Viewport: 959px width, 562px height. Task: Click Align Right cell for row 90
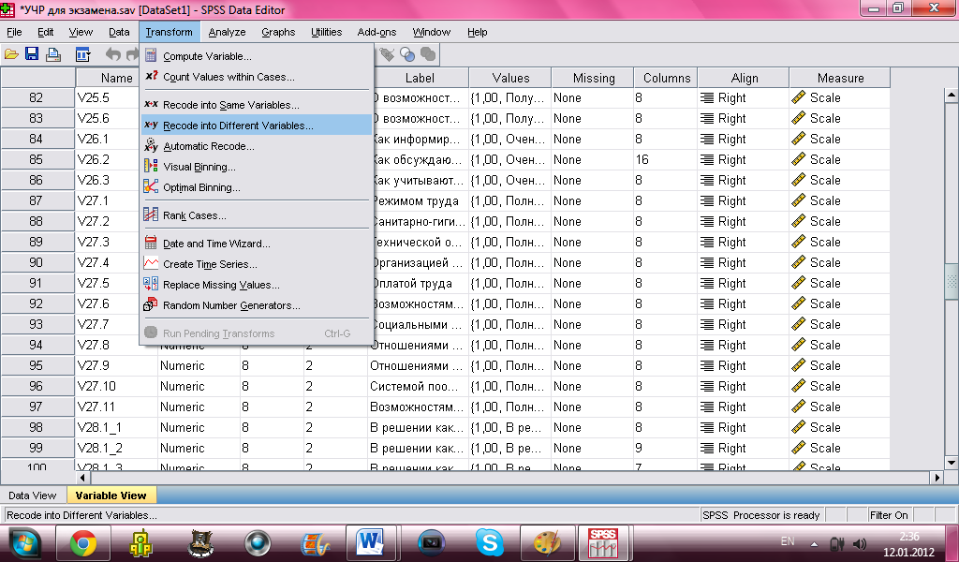pyautogui.click(x=743, y=262)
